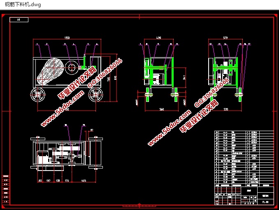Select part balloon number 12
Image resolution: width=279 pixels, height=210 pixels.
coord(211,44)
